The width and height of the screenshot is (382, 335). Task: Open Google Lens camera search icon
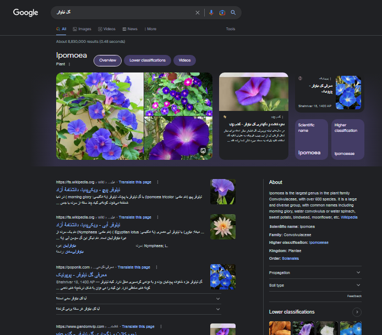222,13
